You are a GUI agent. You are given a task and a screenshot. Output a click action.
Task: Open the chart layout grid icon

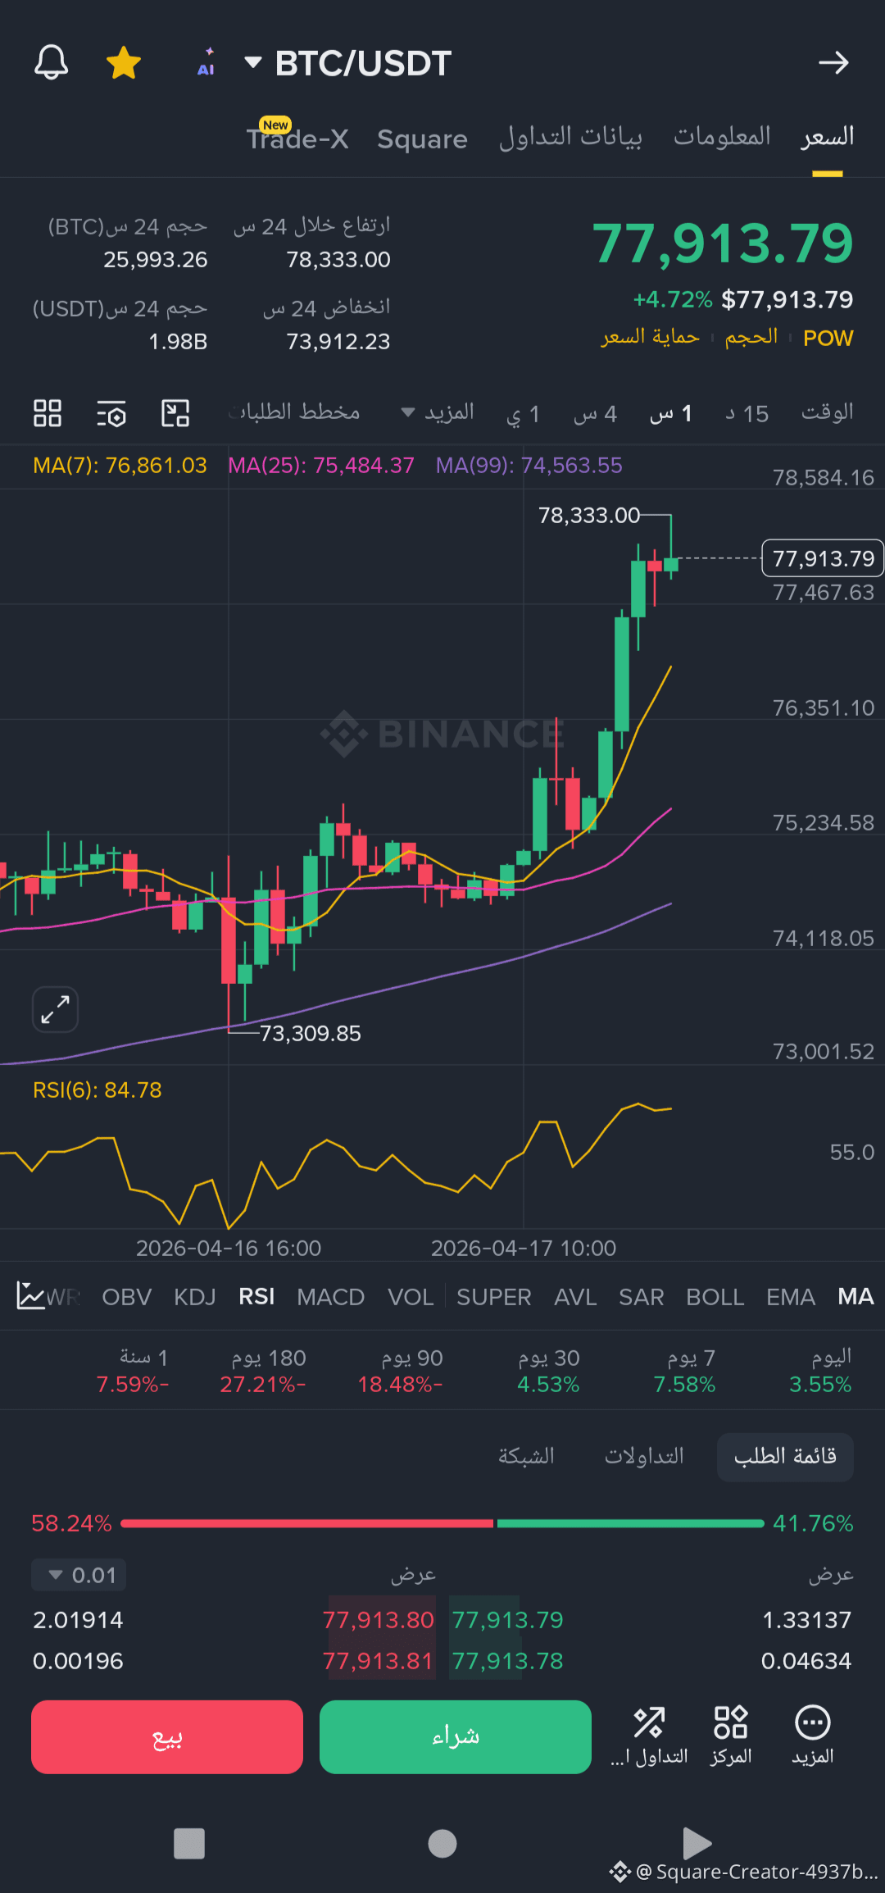click(48, 413)
